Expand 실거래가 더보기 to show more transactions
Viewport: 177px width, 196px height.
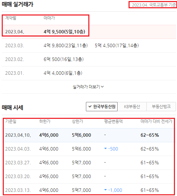(88, 87)
